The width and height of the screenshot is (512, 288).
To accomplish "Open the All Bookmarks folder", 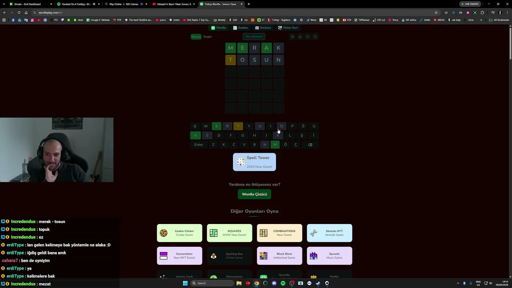I will [499, 20].
